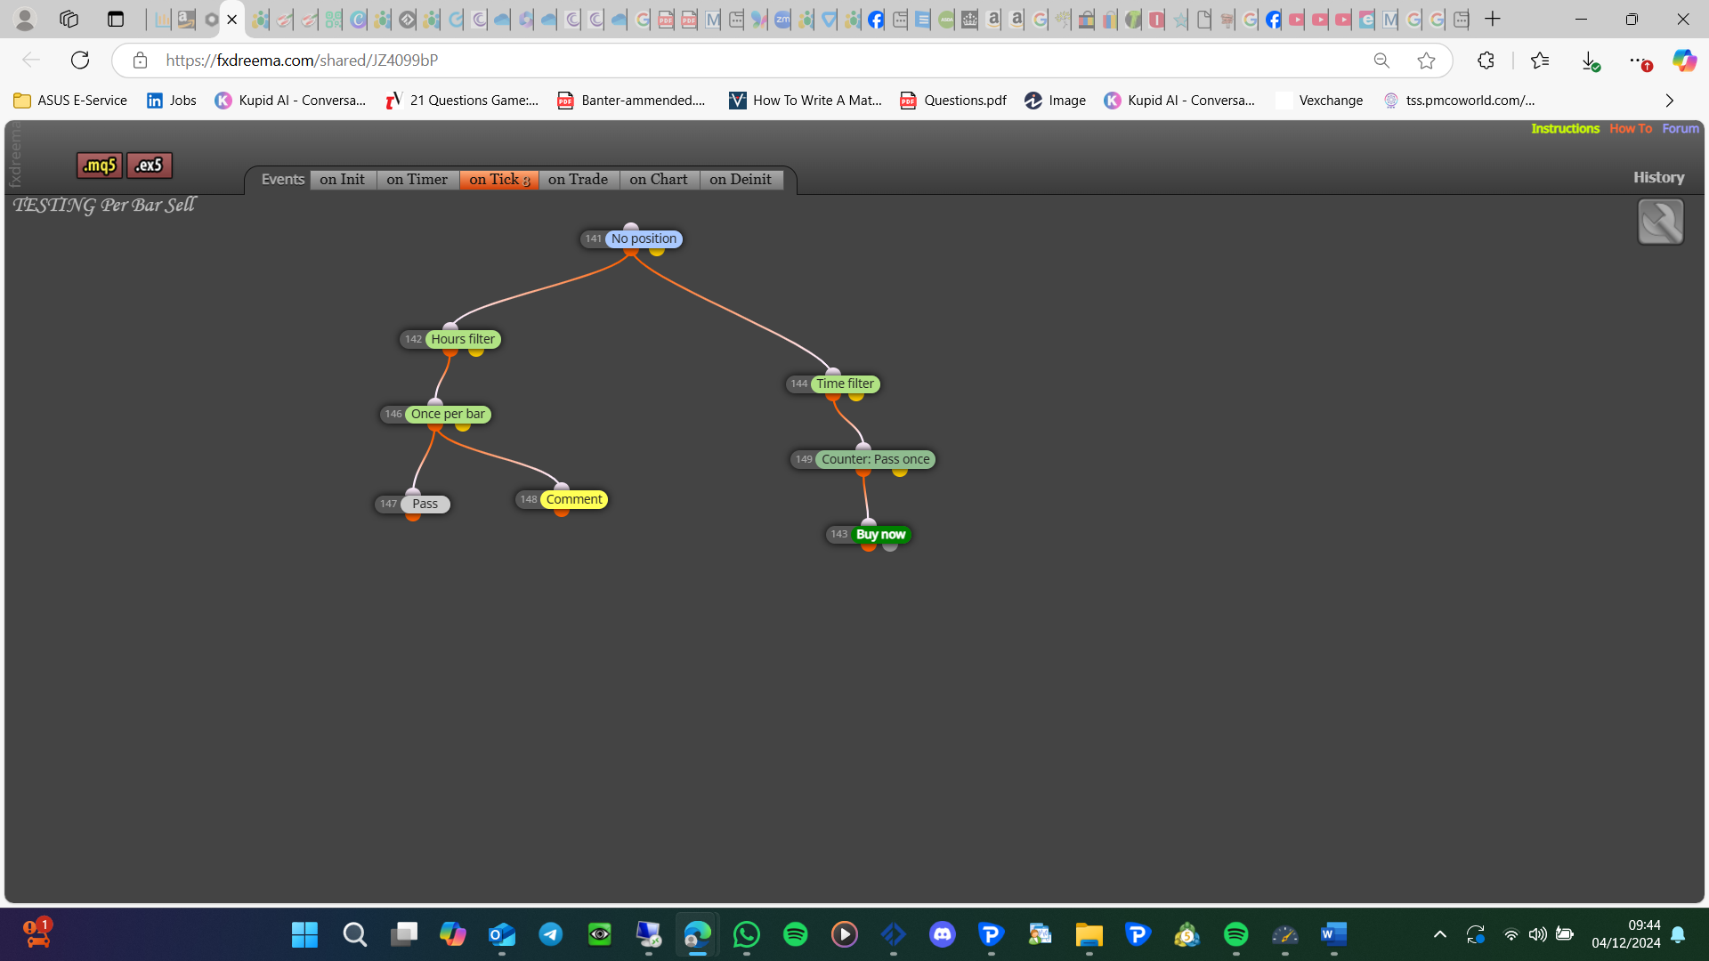Open the tss.pmcoworld.com bookmark
Screen dimensions: 1709x961
pyautogui.click(x=1459, y=101)
